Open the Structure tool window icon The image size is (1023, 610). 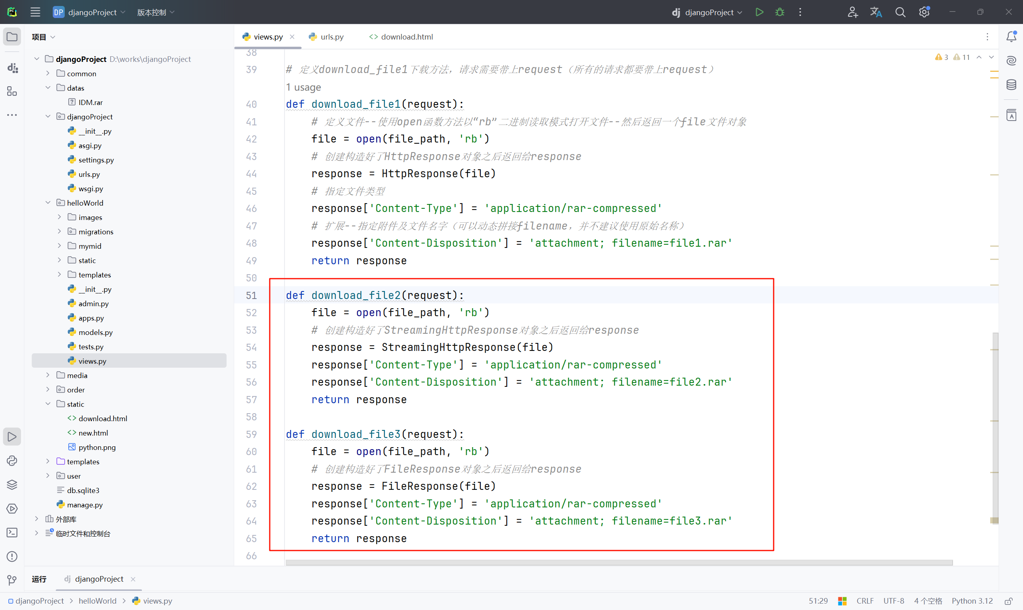pos(12,91)
